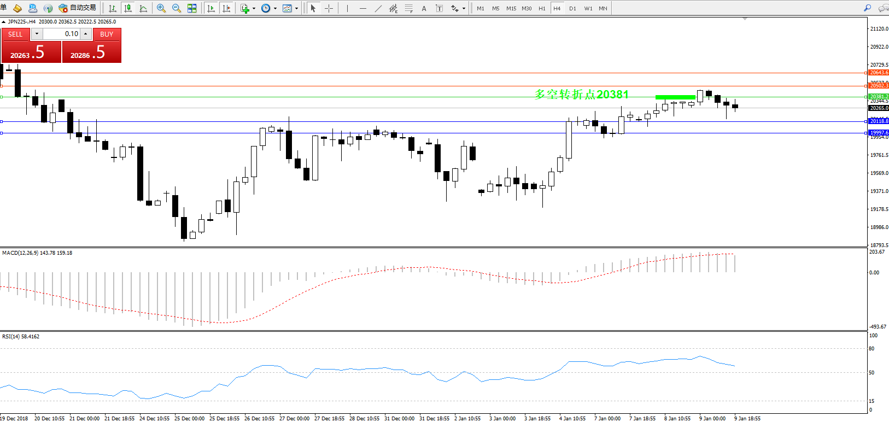This screenshot has height=422, width=889.
Task: Open the indicators list dropdown arrow
Action: [254, 9]
